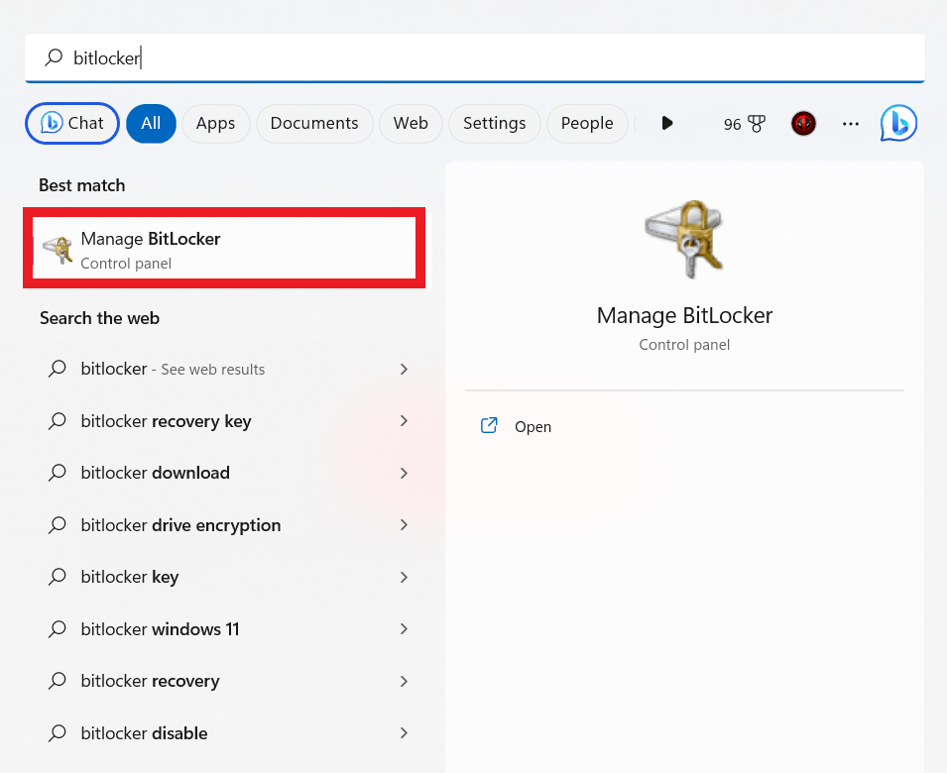
Task: Open the user profile avatar
Action: pyautogui.click(x=803, y=124)
